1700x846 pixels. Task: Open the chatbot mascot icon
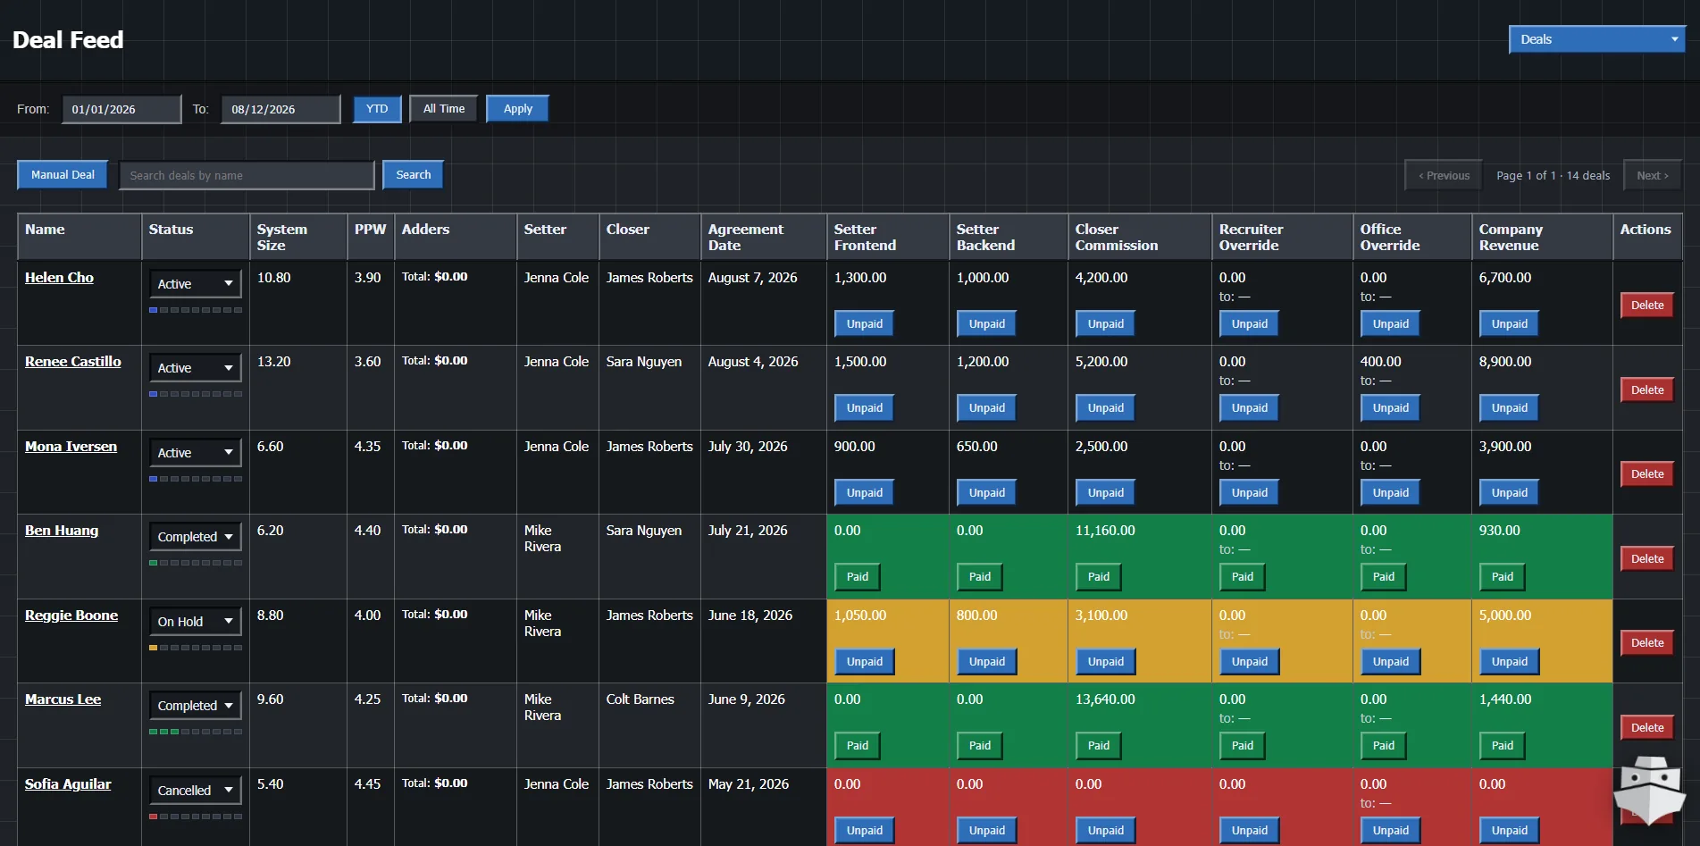[x=1649, y=790]
